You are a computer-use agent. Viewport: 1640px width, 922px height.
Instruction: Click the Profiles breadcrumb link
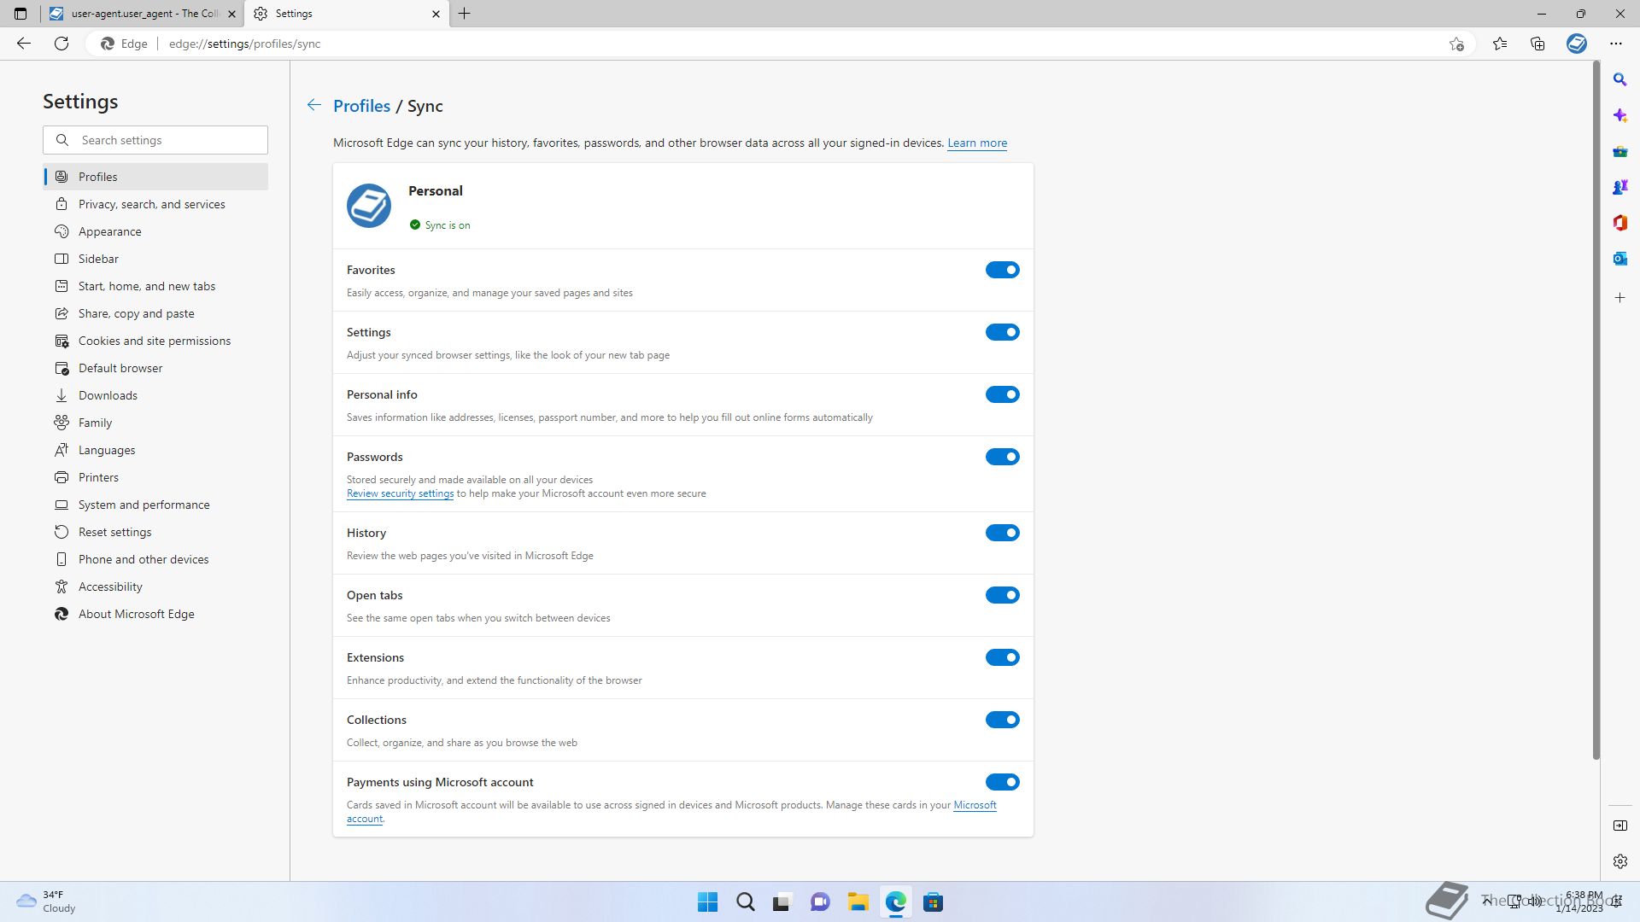(361, 106)
